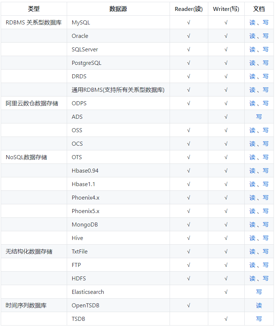Open the Oracle read (读) doc link

[252, 36]
